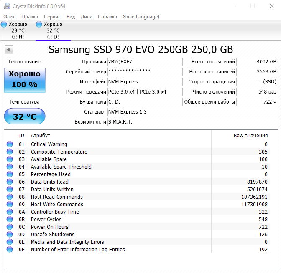Click raw value 192
Viewport: 281px width, 273px height.
point(263,249)
